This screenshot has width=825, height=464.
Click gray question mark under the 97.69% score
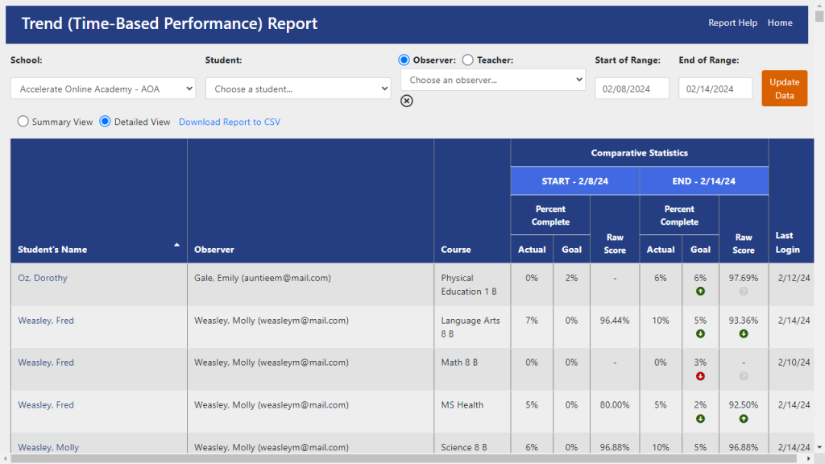point(743,291)
